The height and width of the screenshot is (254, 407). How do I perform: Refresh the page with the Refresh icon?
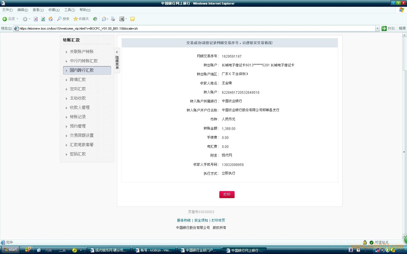(x=43, y=19)
